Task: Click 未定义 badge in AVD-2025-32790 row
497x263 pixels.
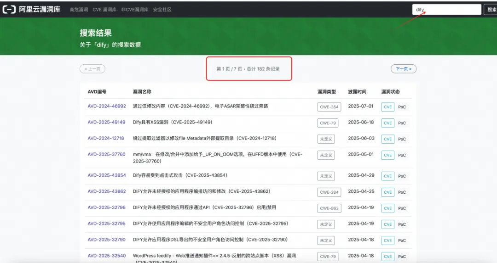Action: click(326, 241)
